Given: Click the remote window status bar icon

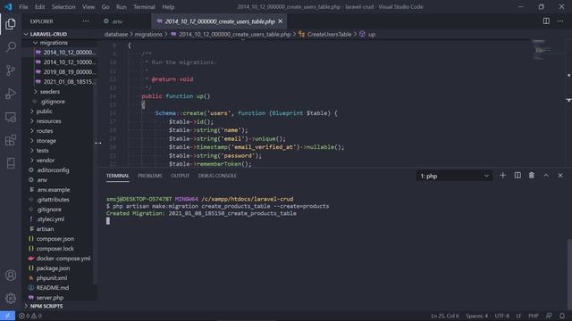Looking at the screenshot, I should (x=7, y=316).
